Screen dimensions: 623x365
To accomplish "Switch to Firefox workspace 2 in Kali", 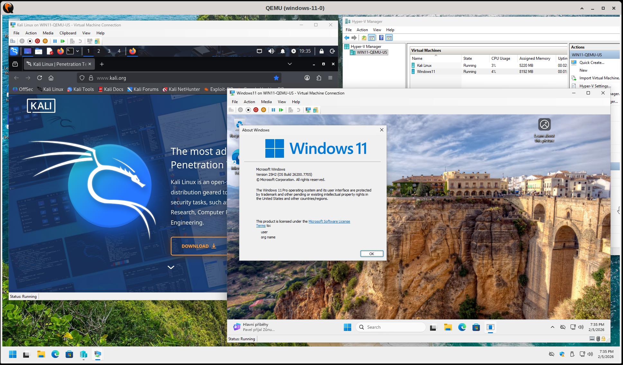I will [x=99, y=51].
